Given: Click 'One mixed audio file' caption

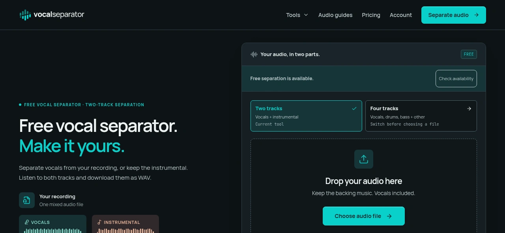Looking at the screenshot, I should 61,205.
